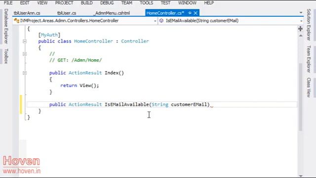The width and height of the screenshot is (316, 178).
Task: Open the BUILD menu
Action: coord(87,3)
